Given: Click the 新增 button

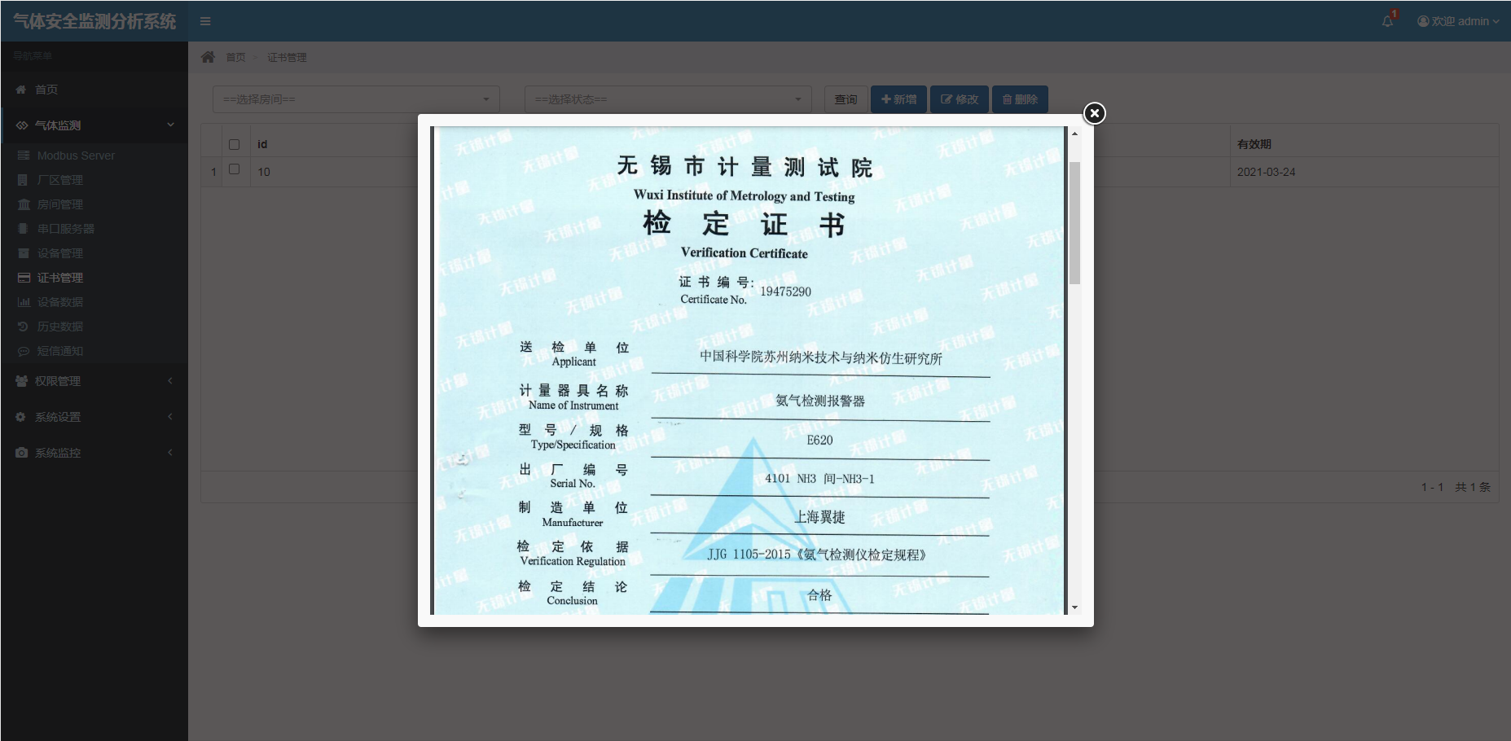Looking at the screenshot, I should pyautogui.click(x=898, y=99).
